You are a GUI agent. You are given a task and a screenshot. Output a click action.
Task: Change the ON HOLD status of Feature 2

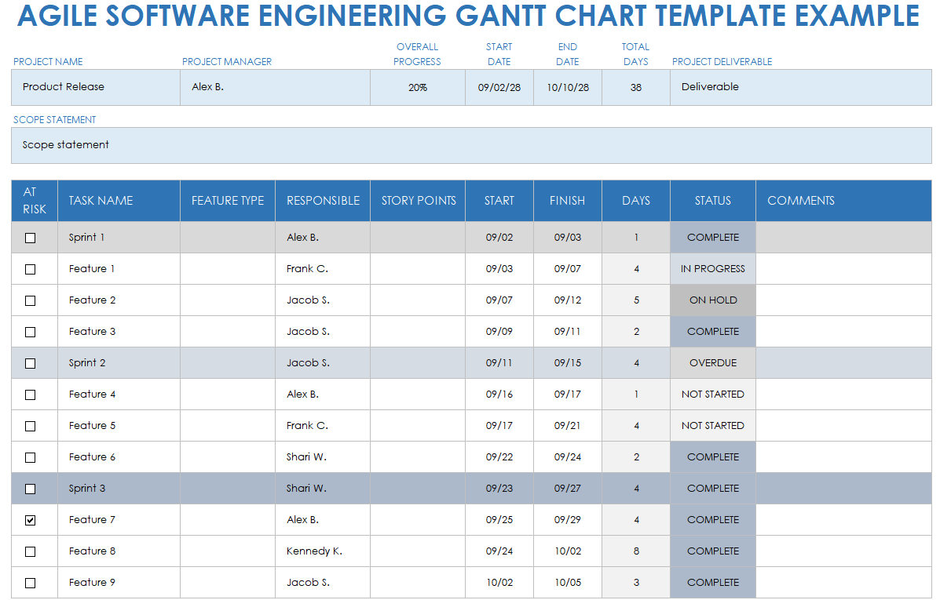click(712, 300)
